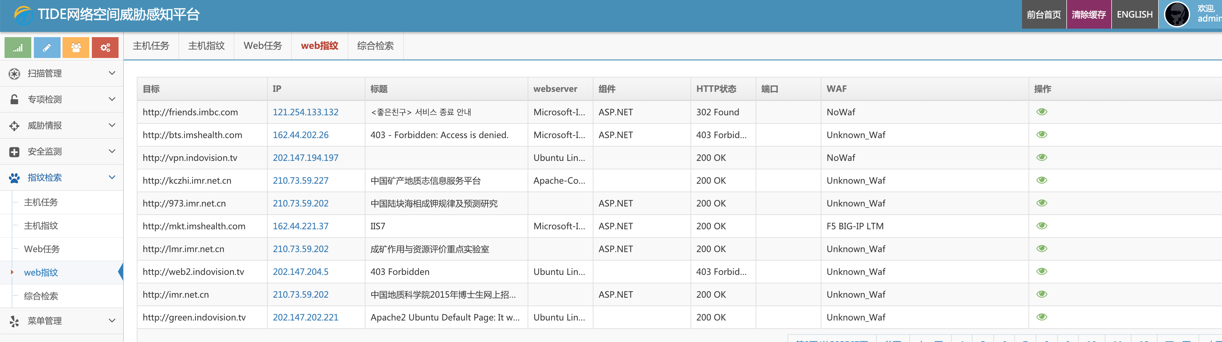The width and height of the screenshot is (1222, 342).
Task: Click the WAF column header
Action: tap(924, 89)
